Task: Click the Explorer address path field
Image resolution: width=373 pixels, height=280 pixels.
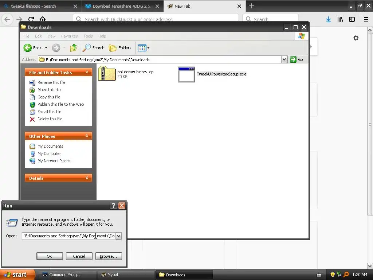Action: (160, 59)
